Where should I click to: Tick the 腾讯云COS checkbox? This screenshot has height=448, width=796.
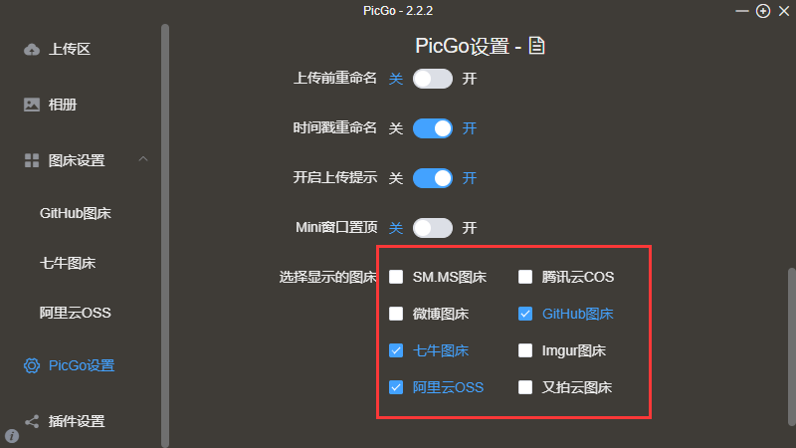(x=525, y=277)
